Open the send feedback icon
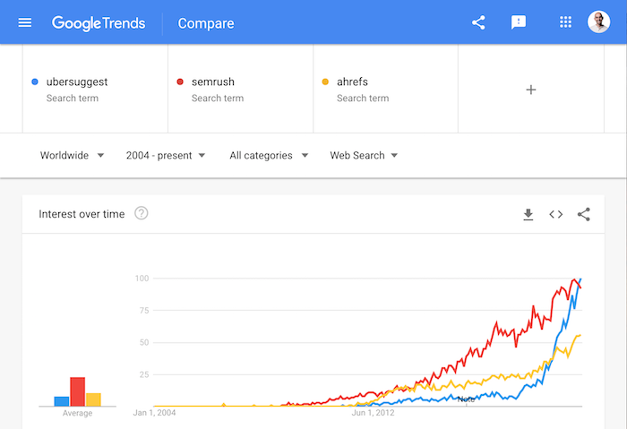 click(x=519, y=22)
